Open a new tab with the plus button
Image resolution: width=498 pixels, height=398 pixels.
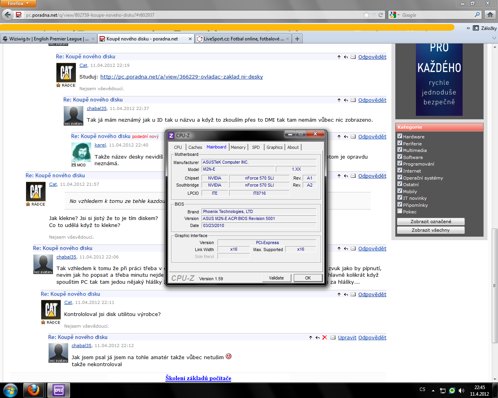coord(297,39)
